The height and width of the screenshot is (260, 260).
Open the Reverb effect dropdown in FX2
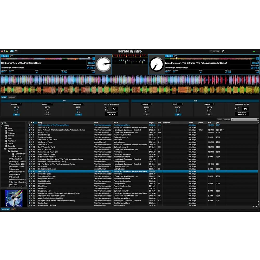tap(214, 104)
